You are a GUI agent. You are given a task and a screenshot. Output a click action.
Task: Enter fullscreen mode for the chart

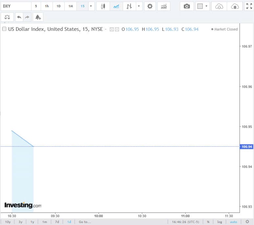[x=249, y=6]
